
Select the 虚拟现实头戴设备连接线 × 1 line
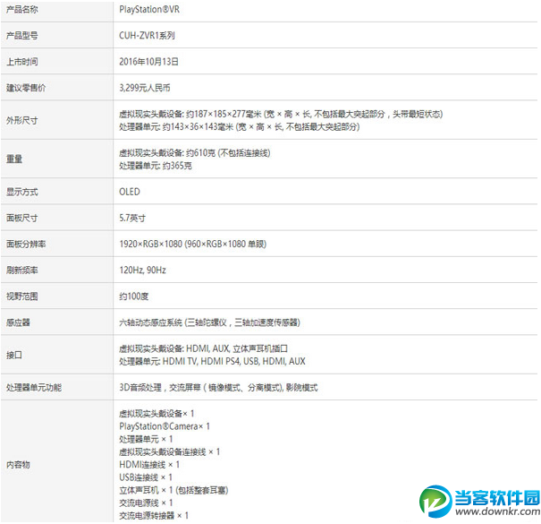(x=169, y=452)
